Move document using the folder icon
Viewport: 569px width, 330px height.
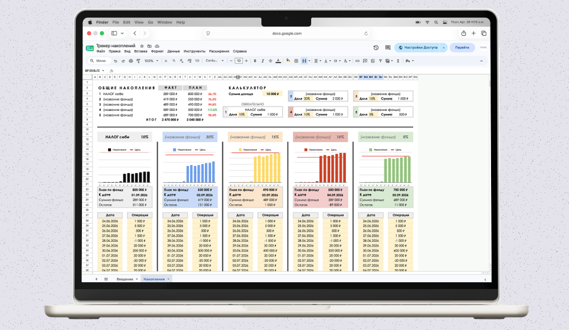coord(150,46)
